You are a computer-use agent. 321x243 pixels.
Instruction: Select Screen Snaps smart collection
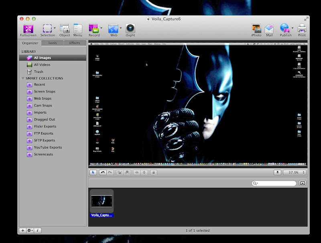[45, 92]
